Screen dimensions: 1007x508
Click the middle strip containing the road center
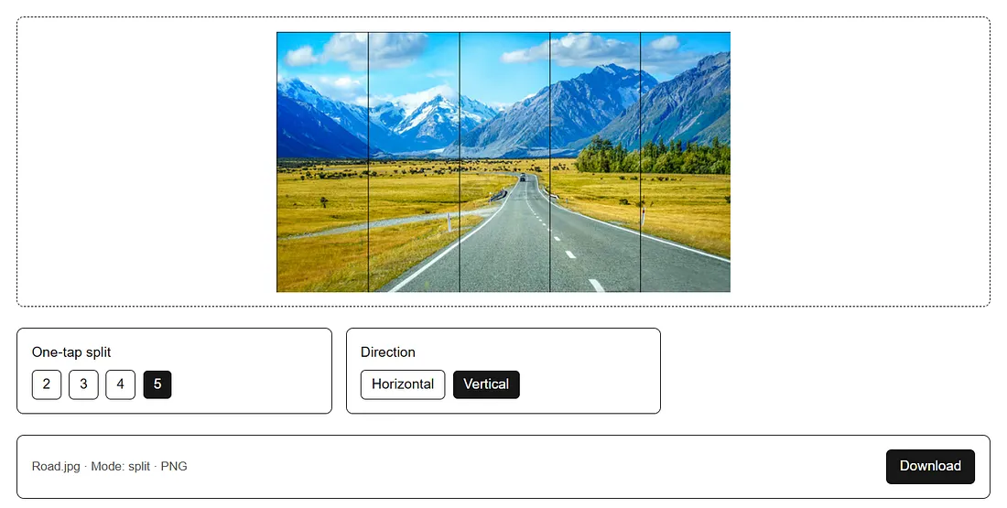504,162
